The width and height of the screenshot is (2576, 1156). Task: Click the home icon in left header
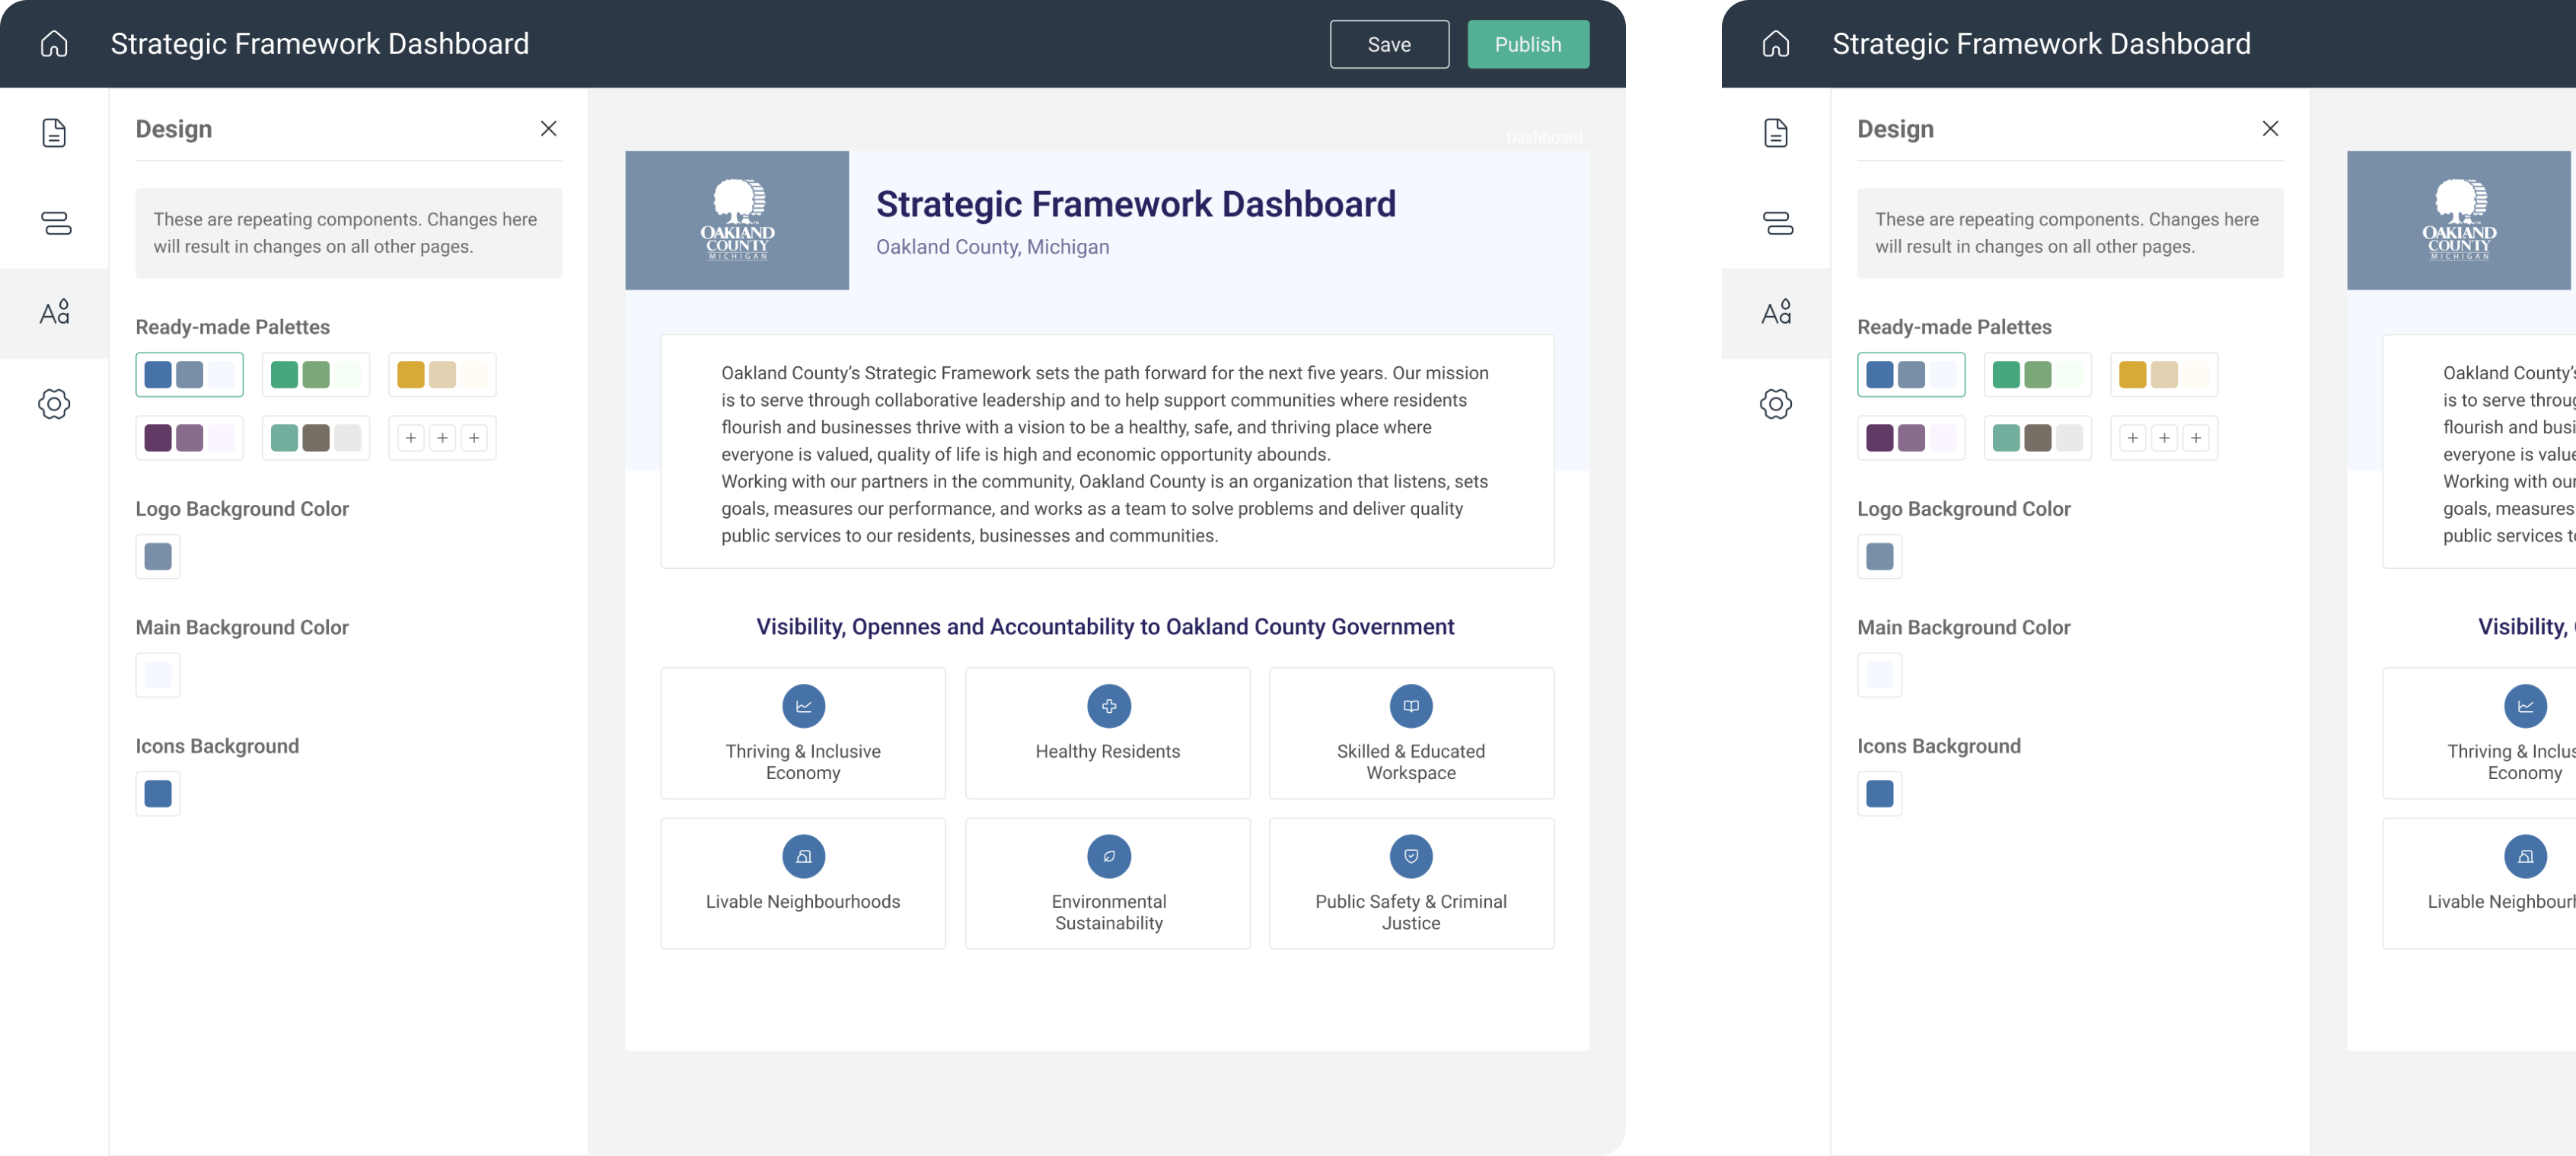[54, 44]
